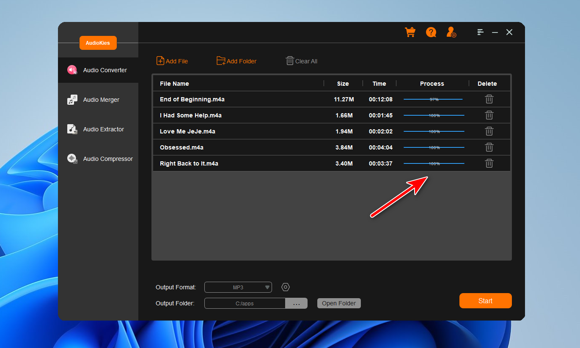Open the hamburger menu icon
Viewport: 580px width, 348px height.
click(480, 32)
